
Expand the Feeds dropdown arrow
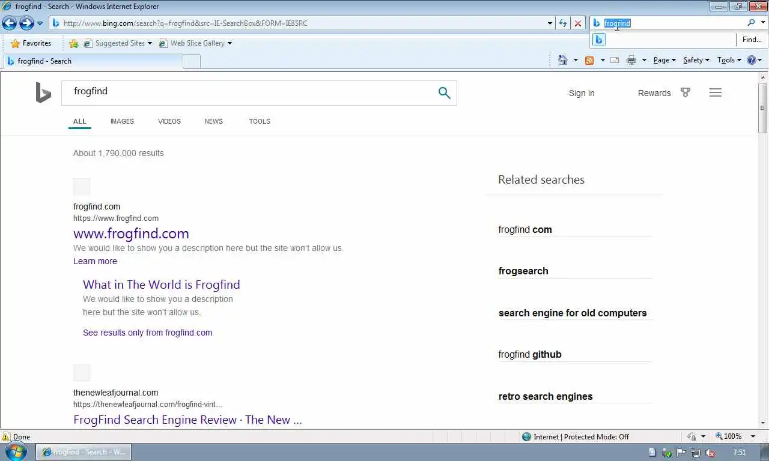(x=603, y=60)
